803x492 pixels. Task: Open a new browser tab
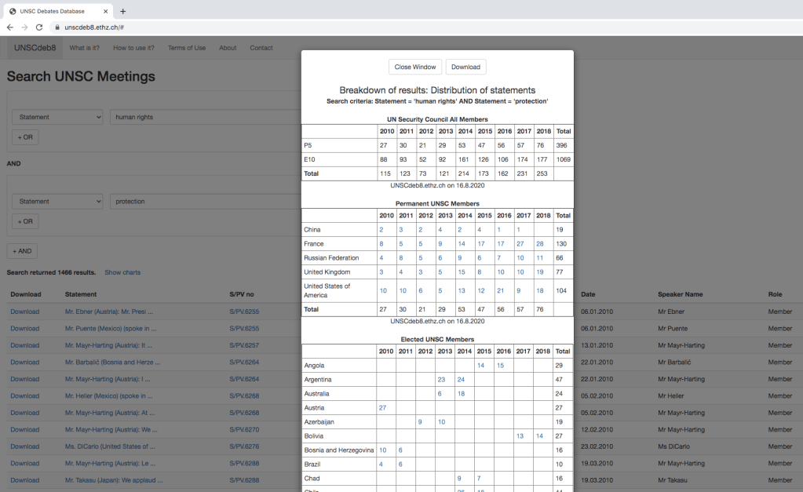click(122, 11)
